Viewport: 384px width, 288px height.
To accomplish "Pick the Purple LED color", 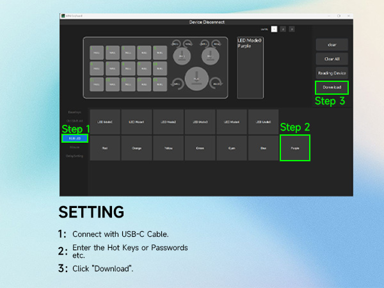I will (295, 148).
